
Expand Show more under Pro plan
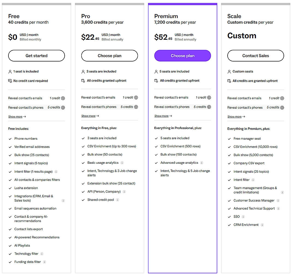(x=90, y=116)
